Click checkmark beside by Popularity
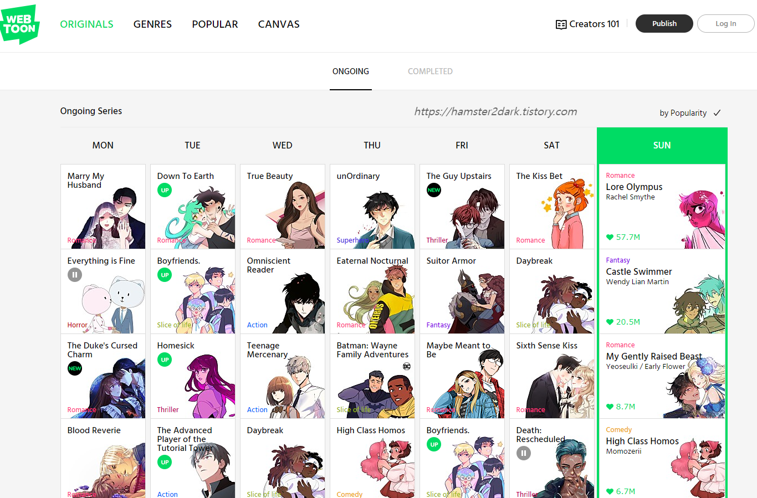The image size is (757, 498). 717,113
